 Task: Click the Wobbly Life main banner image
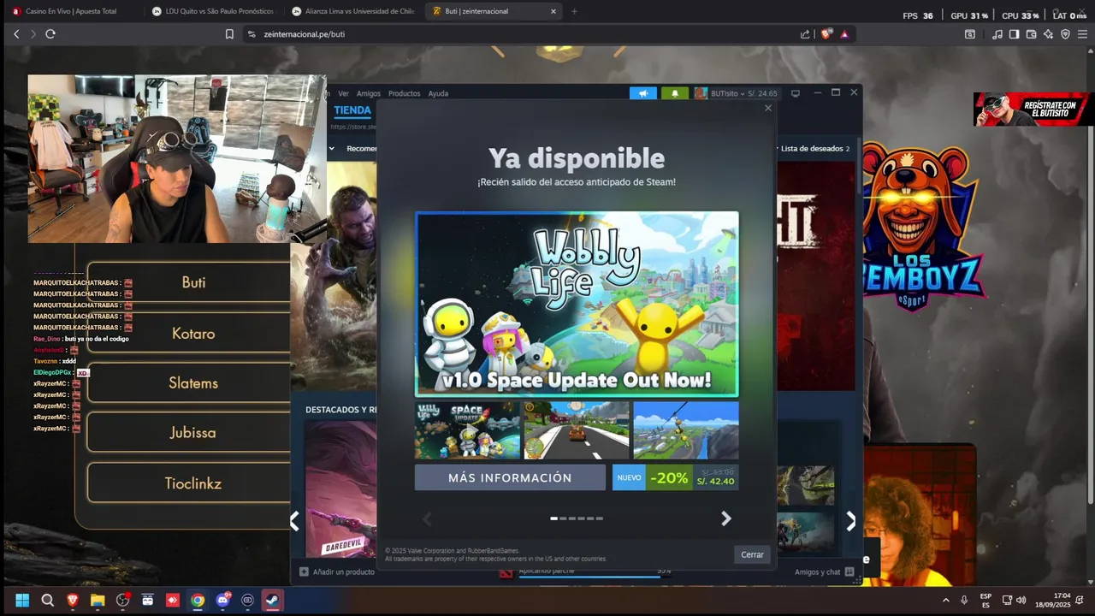[x=577, y=304]
